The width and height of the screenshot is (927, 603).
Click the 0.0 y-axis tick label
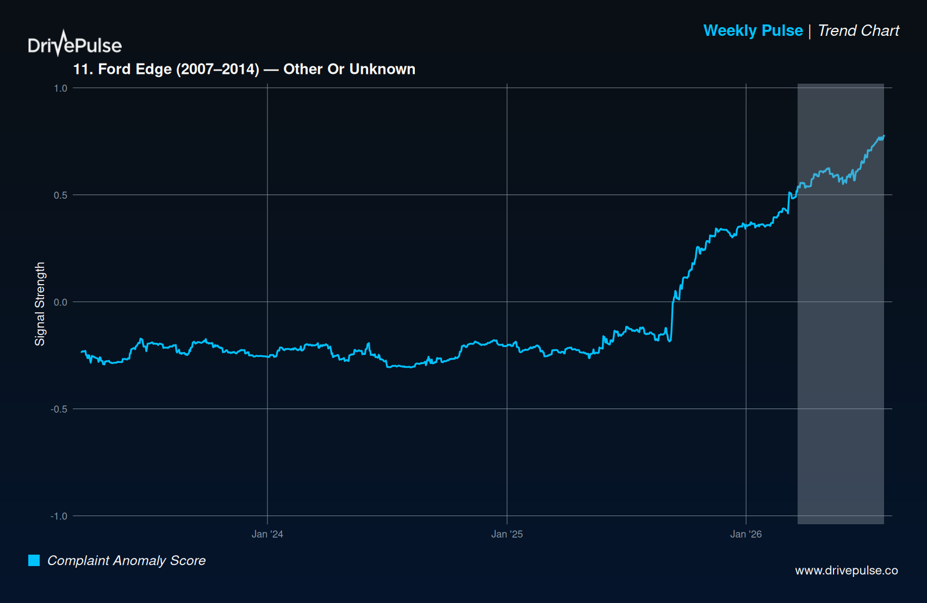[60, 302]
